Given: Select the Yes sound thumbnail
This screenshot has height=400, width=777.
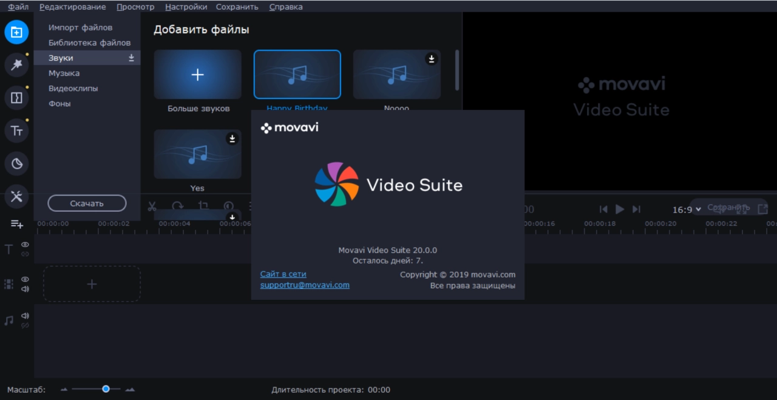Looking at the screenshot, I should coord(198,154).
